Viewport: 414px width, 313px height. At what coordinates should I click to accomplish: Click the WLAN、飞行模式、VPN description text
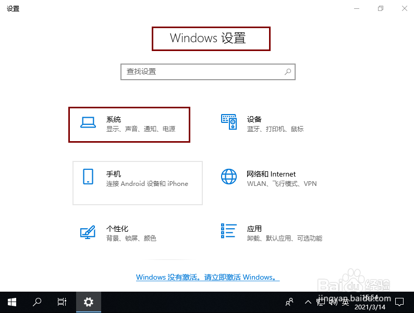tap(282, 183)
